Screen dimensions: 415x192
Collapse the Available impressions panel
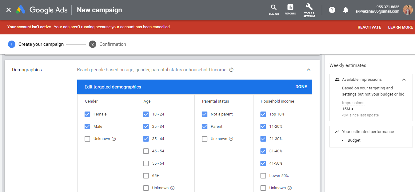click(404, 79)
